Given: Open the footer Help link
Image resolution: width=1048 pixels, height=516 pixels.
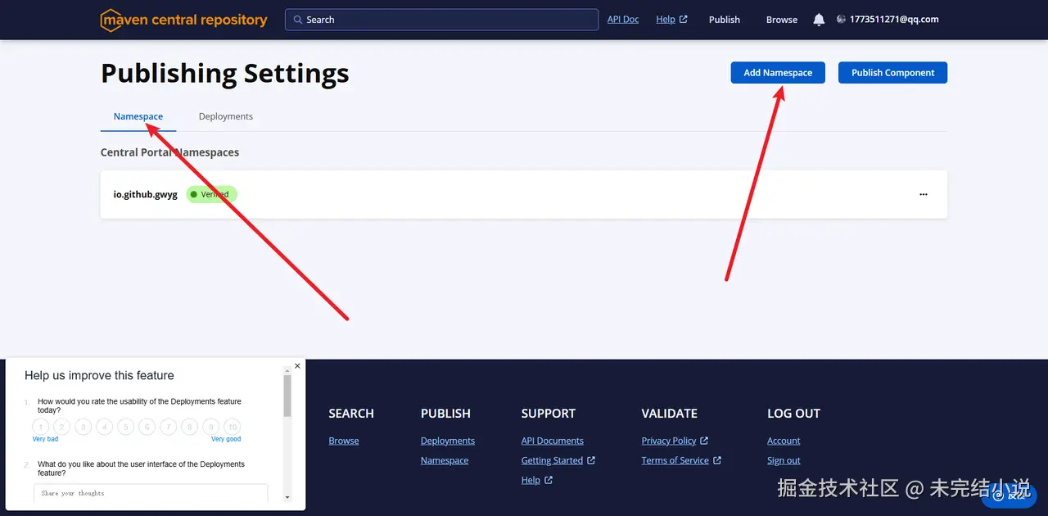Looking at the screenshot, I should (536, 480).
